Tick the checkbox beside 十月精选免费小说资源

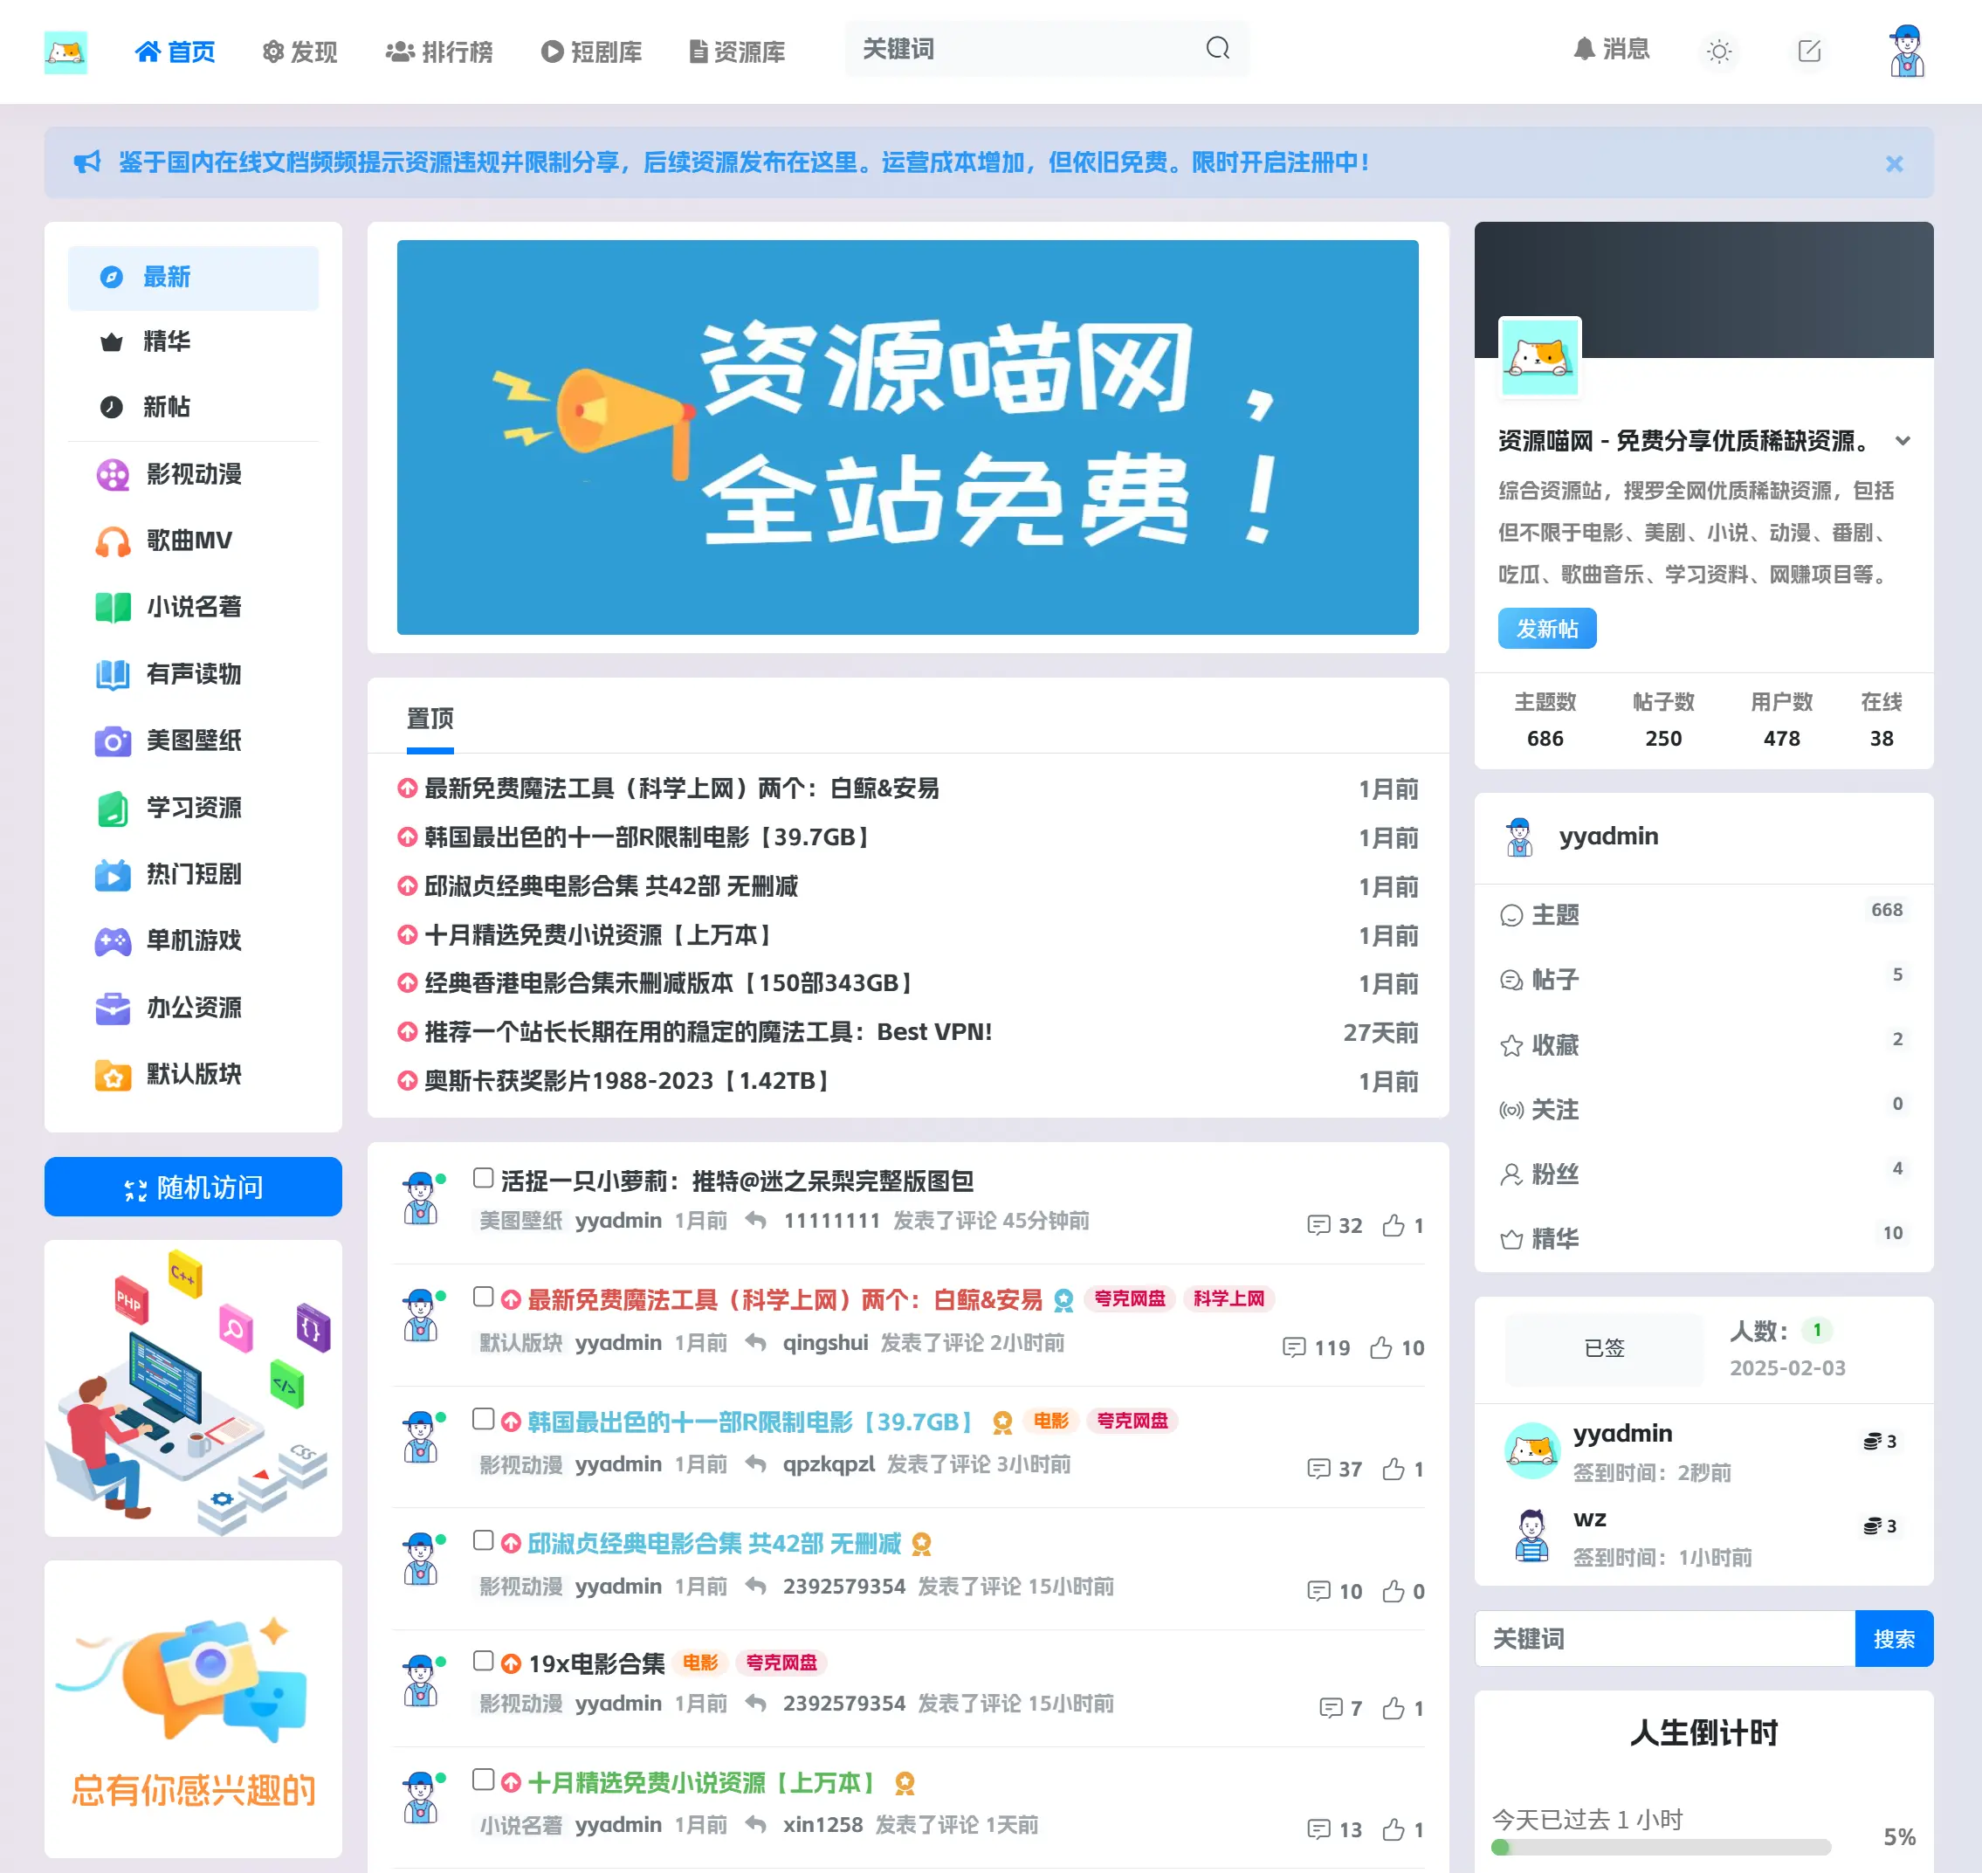485,1781
